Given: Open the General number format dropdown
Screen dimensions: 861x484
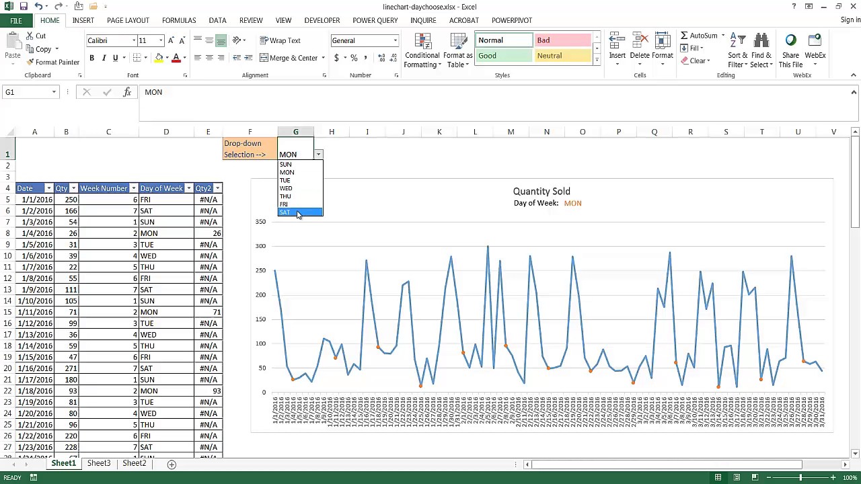Looking at the screenshot, I should tap(395, 40).
